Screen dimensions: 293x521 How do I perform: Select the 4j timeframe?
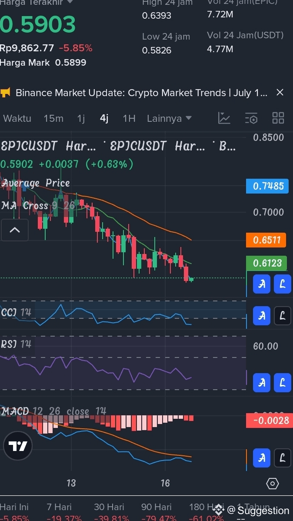coord(104,118)
